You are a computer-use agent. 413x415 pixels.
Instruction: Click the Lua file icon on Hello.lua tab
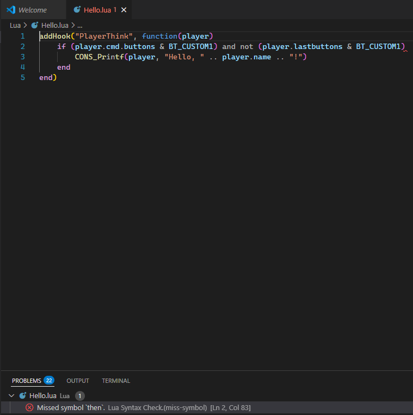[x=77, y=10]
